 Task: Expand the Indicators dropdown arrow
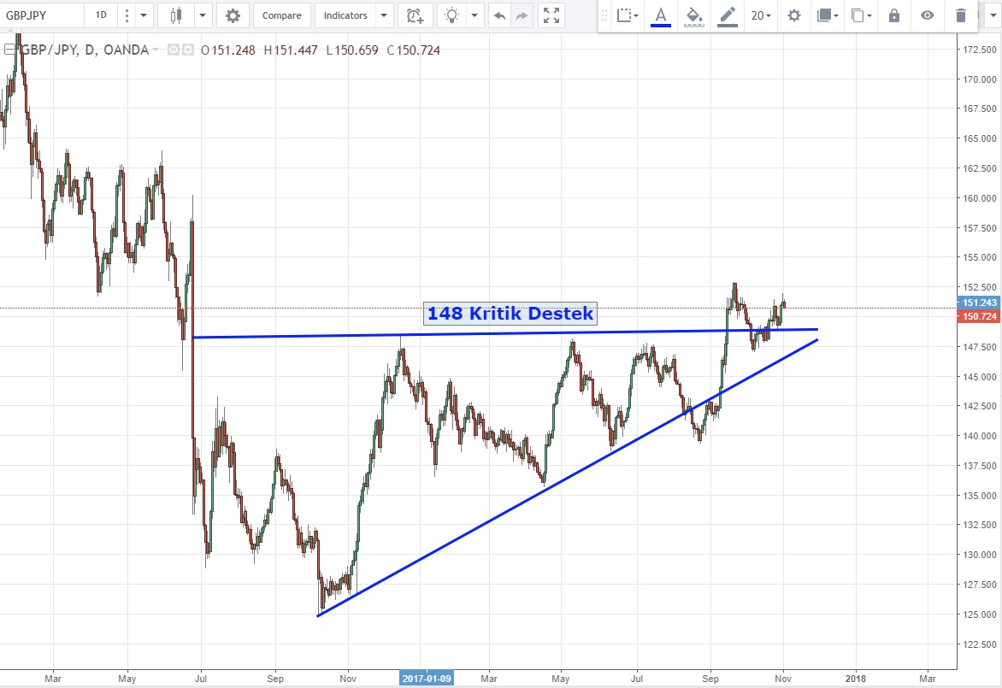pyautogui.click(x=384, y=15)
